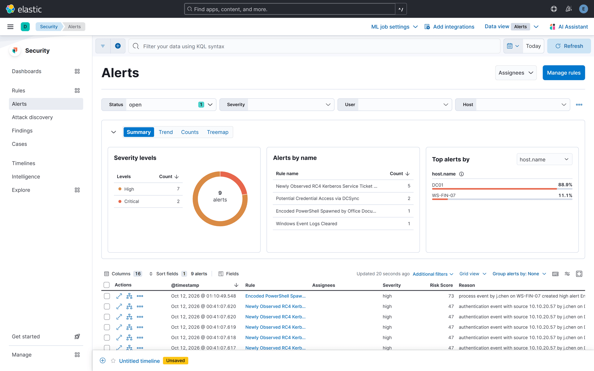Check the 00:41:07.618 alert checkbox
The height and width of the screenshot is (371, 594).
pos(107,338)
